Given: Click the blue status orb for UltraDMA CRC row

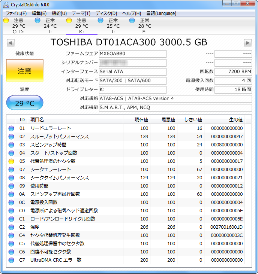Looking at the screenshot, I should click(11, 260).
